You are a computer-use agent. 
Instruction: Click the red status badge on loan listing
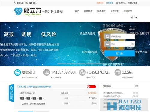[x=91, y=87]
